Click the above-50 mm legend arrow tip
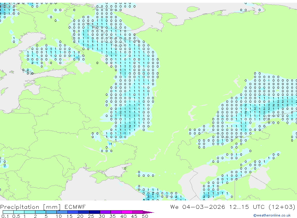 [x=149, y=212]
